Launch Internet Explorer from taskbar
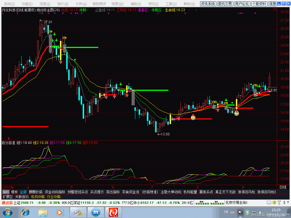 click(25, 212)
